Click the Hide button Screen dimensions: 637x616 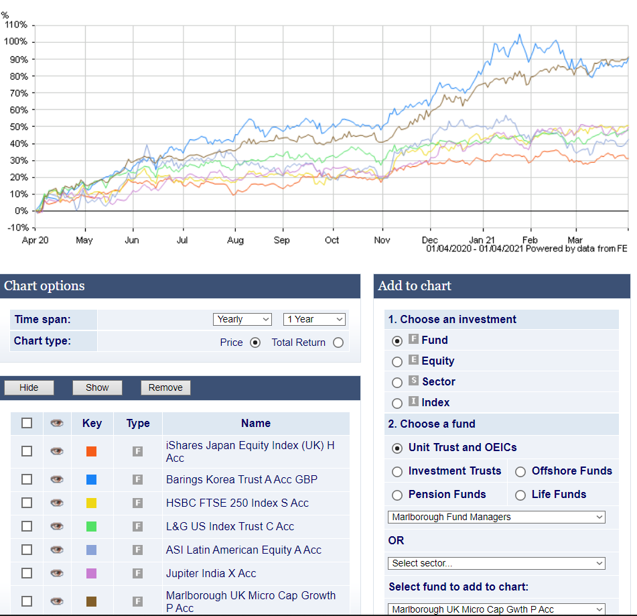click(x=29, y=387)
